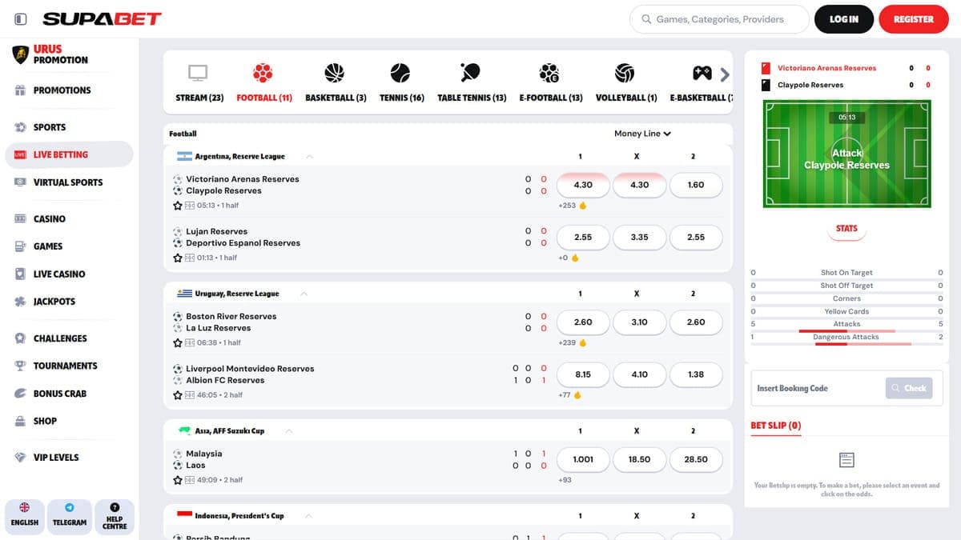Open the Money Line market dropdown
Viewport: 961px width, 540px height.
click(642, 134)
